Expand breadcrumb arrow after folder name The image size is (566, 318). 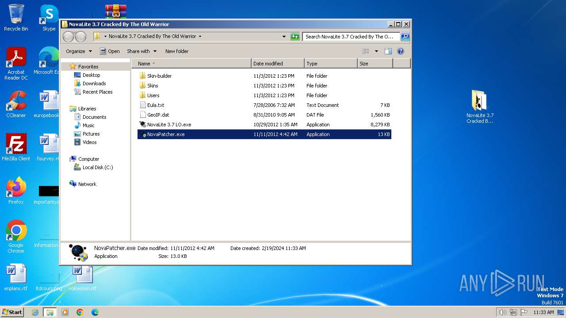[200, 37]
